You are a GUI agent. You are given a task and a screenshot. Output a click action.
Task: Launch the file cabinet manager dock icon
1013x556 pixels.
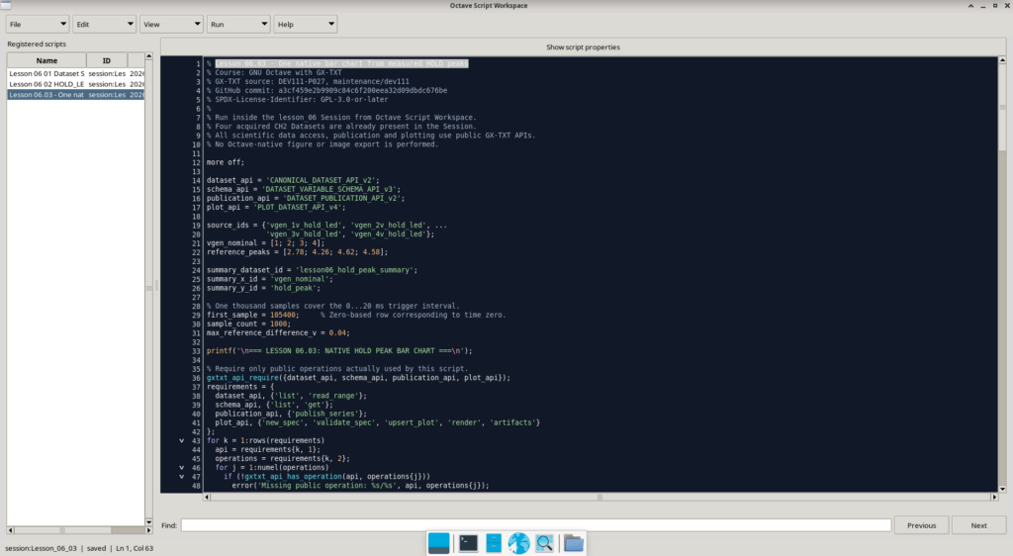(494, 543)
